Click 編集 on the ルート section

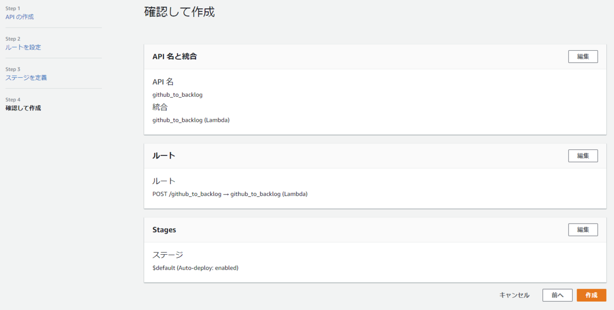coord(583,156)
